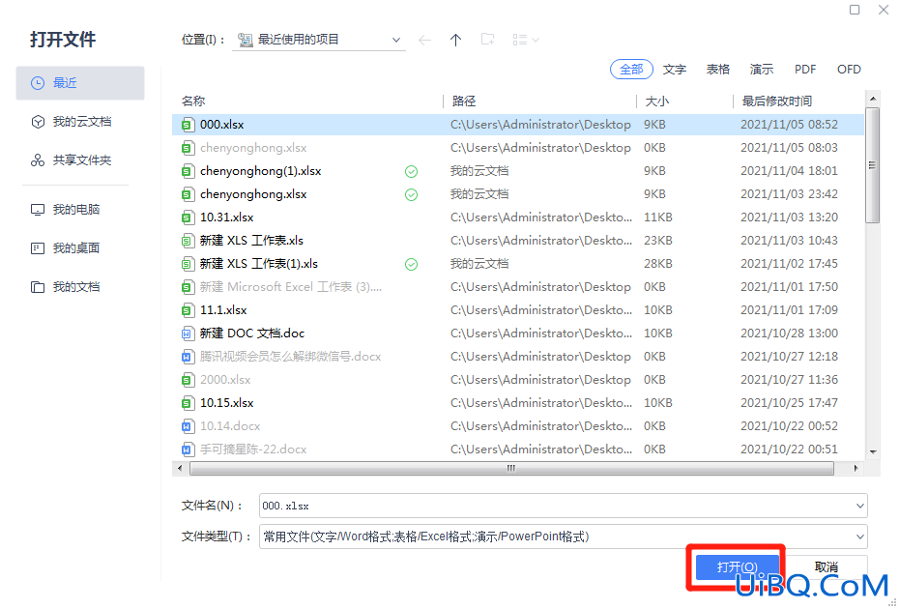Click the 取消 button

[x=826, y=567]
